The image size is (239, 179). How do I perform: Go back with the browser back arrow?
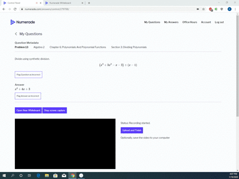(x=4, y=9)
